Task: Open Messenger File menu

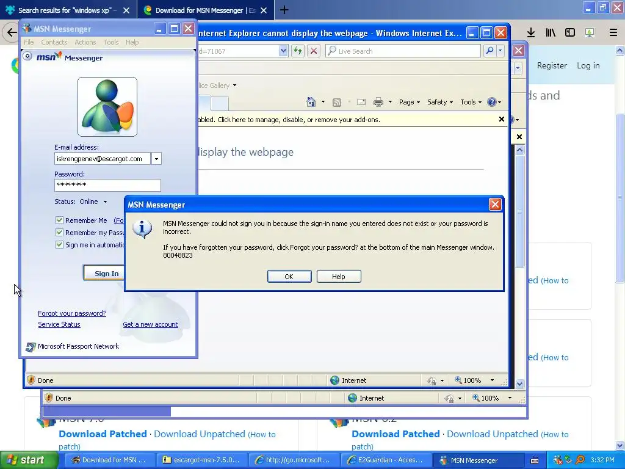Action: (x=29, y=42)
